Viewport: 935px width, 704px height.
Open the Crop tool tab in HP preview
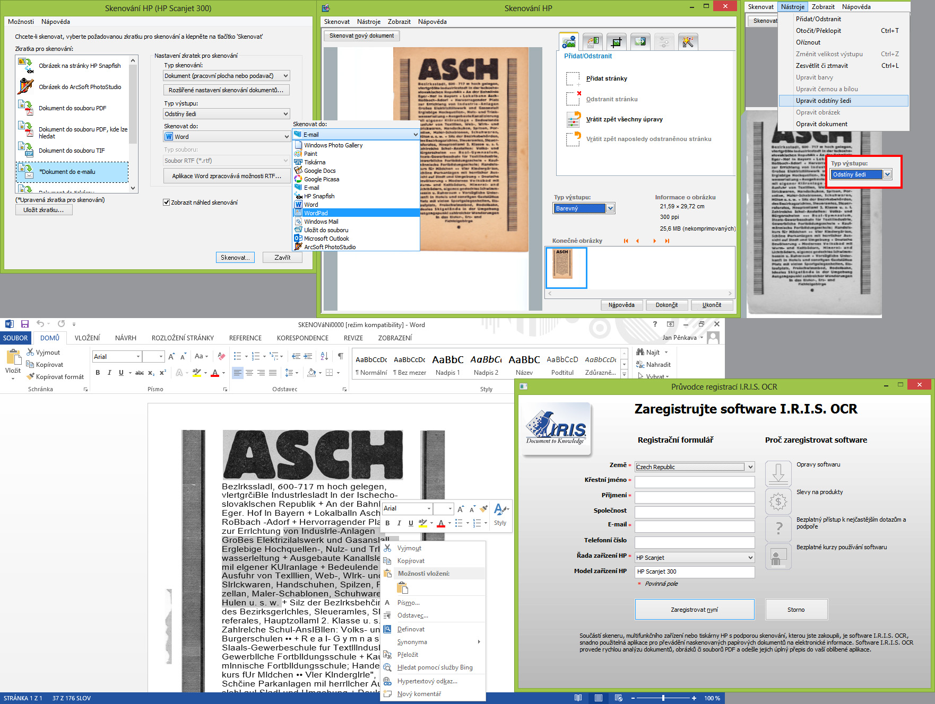click(x=616, y=41)
